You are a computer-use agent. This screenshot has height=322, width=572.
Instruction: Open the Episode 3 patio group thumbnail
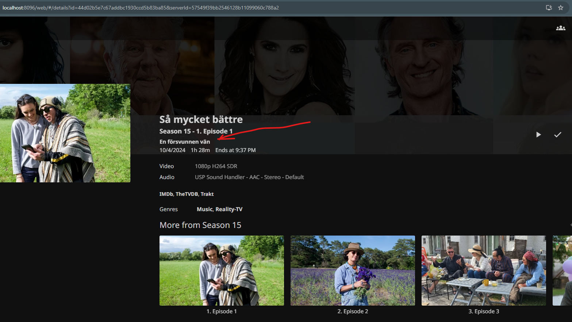[484, 270]
